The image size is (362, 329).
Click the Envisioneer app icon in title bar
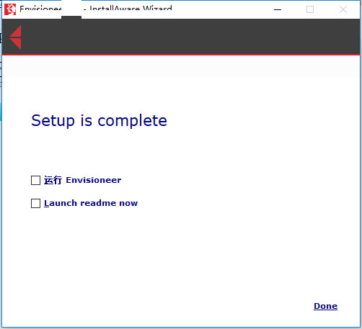10,9
